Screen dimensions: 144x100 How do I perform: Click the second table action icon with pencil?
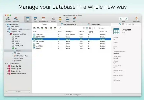(x=38, y=28)
